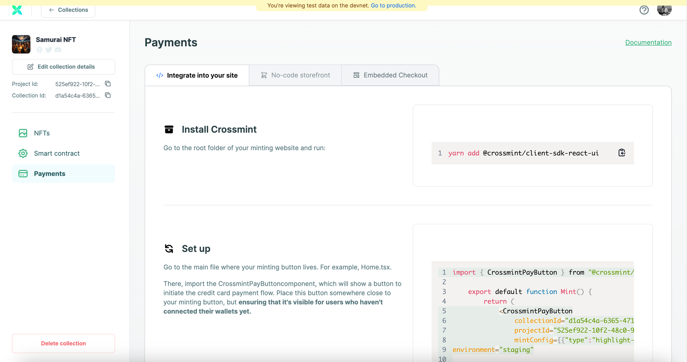
Task: Click the pencil icon on Edit collection details
Action: click(31, 67)
